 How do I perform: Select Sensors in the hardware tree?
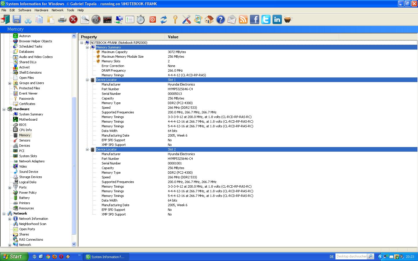25,140
